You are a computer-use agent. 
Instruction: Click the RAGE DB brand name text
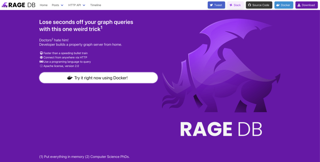coord(22,5)
